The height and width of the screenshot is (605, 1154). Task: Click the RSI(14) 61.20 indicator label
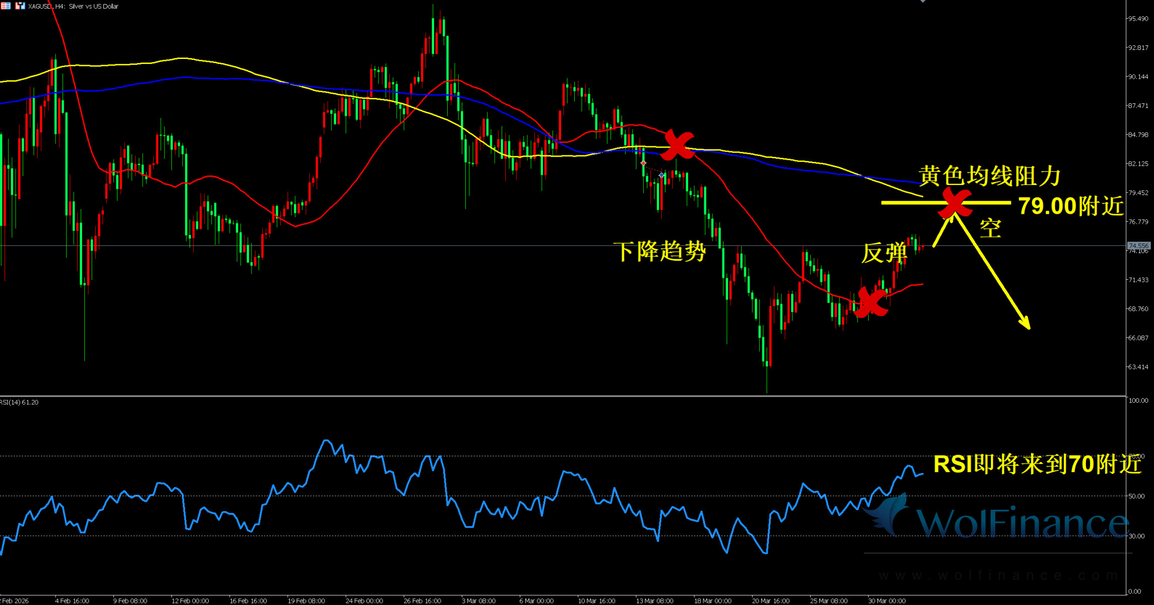19,402
